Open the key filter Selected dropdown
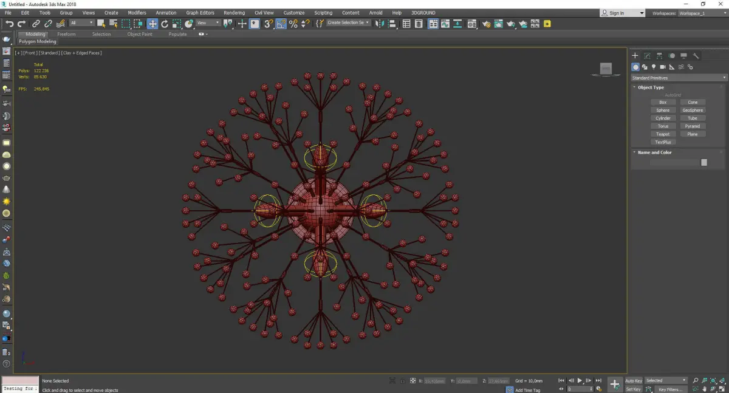Screen dimensions: 729x393 click(666, 380)
